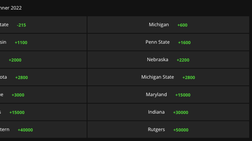This screenshot has height=141, width=252.
Task: Choose the +1100 odds cell
Action: click(x=43, y=42)
